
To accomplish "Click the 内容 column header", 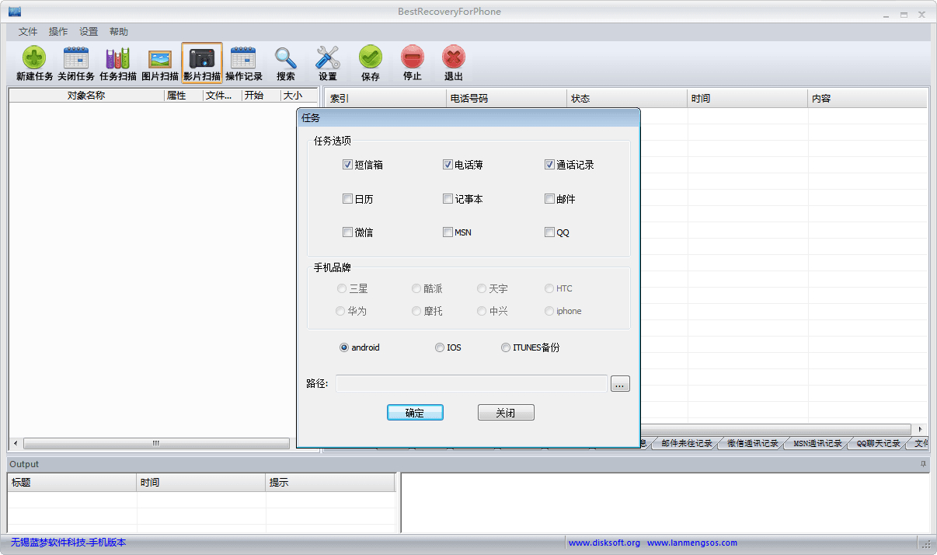I will [868, 99].
